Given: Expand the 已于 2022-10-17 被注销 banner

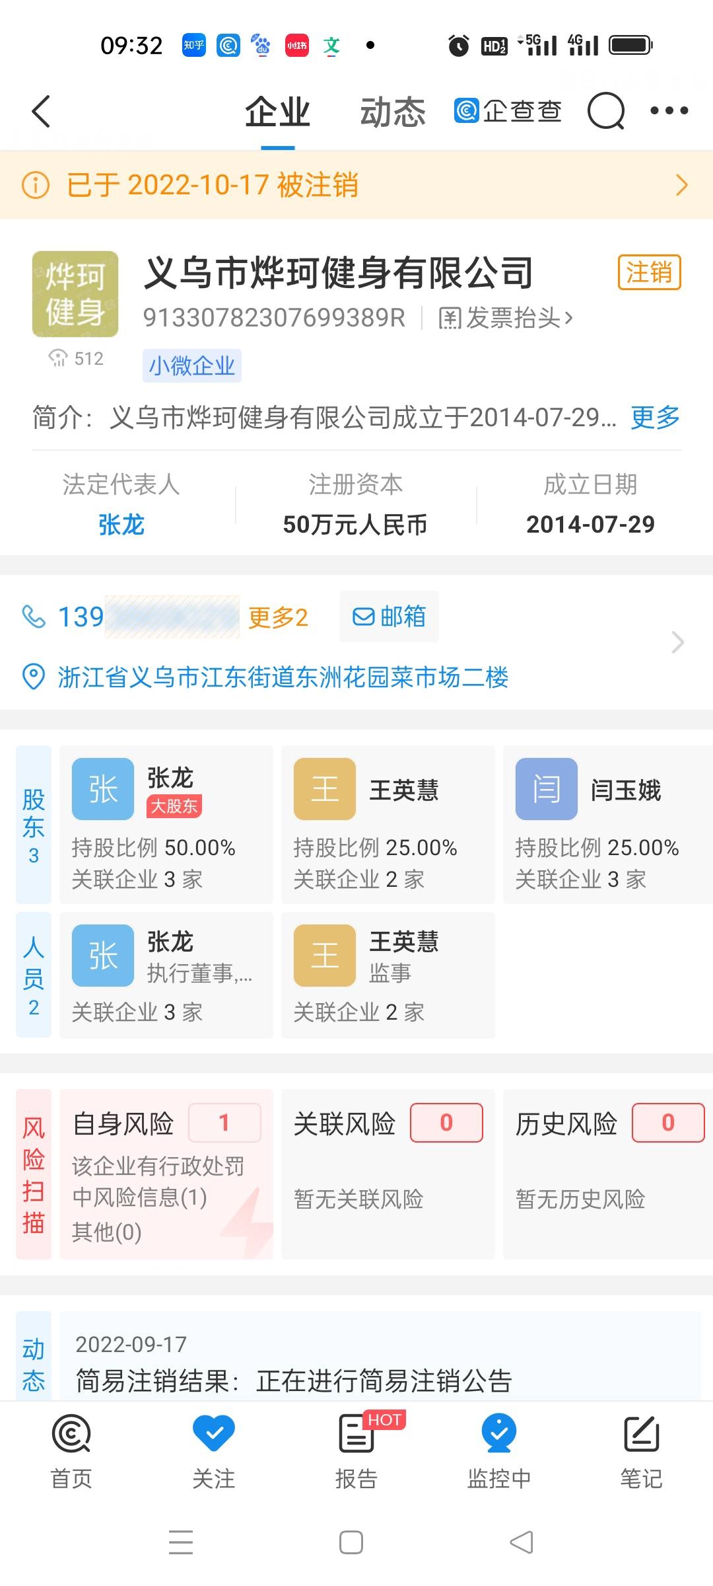Looking at the screenshot, I should pos(356,185).
